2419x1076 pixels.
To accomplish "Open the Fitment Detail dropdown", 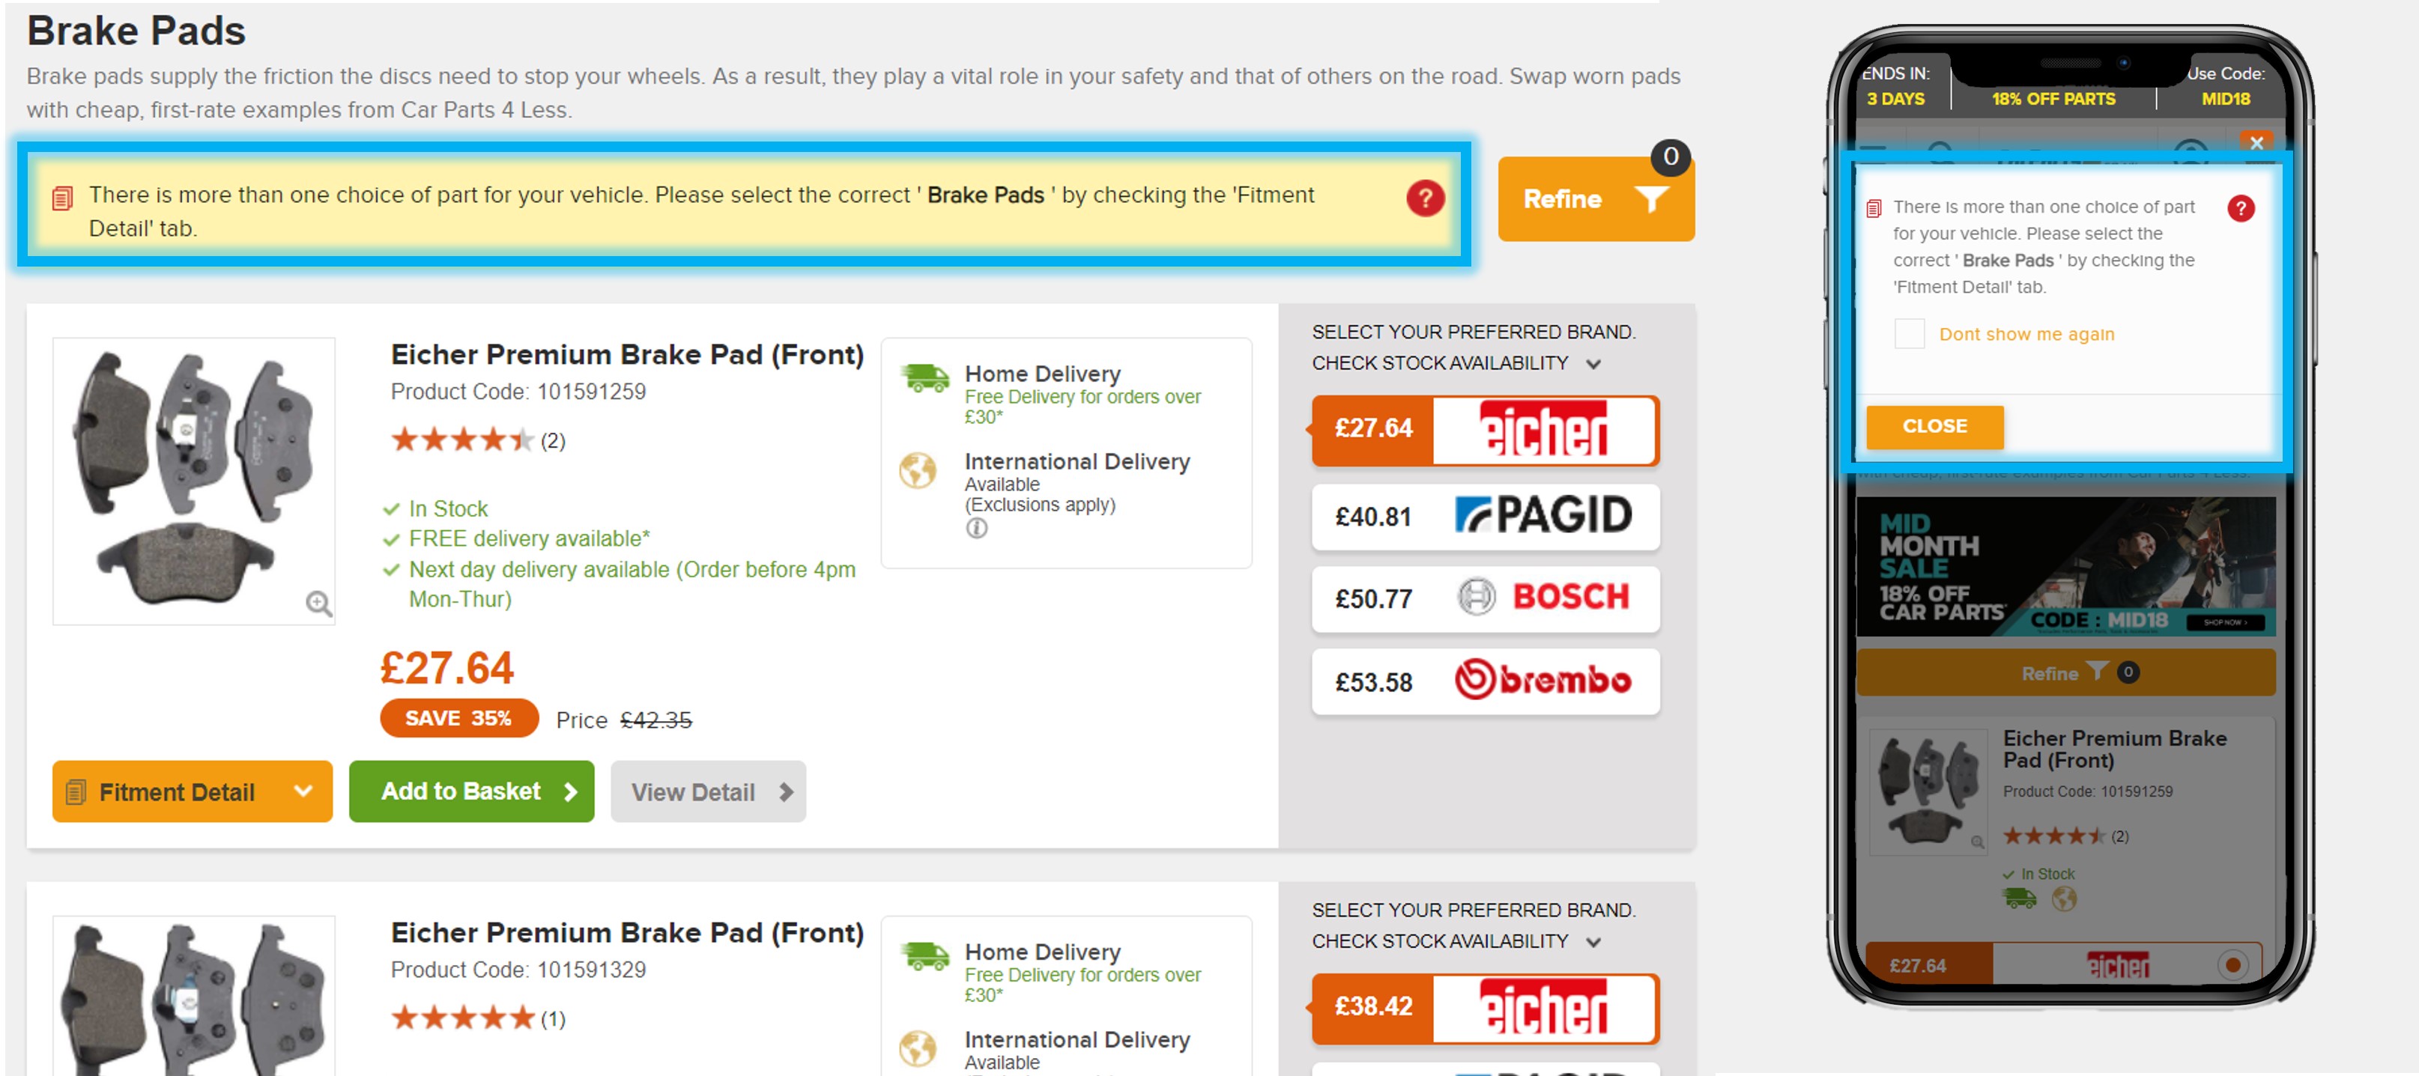I will [193, 791].
